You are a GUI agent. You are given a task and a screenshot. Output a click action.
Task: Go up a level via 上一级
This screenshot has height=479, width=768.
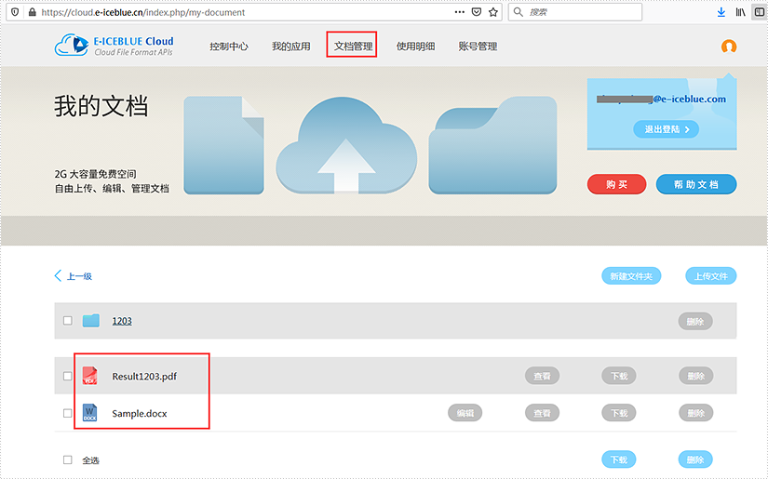click(x=79, y=276)
